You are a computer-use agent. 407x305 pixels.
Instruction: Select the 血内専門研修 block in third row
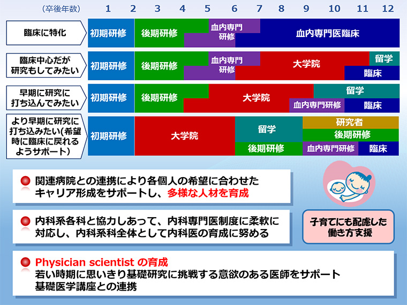pos(317,105)
